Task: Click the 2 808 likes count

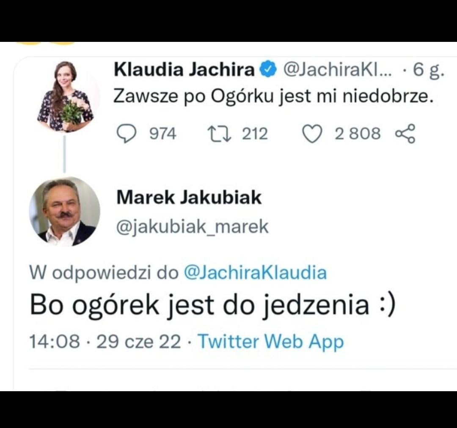Action: (x=358, y=134)
